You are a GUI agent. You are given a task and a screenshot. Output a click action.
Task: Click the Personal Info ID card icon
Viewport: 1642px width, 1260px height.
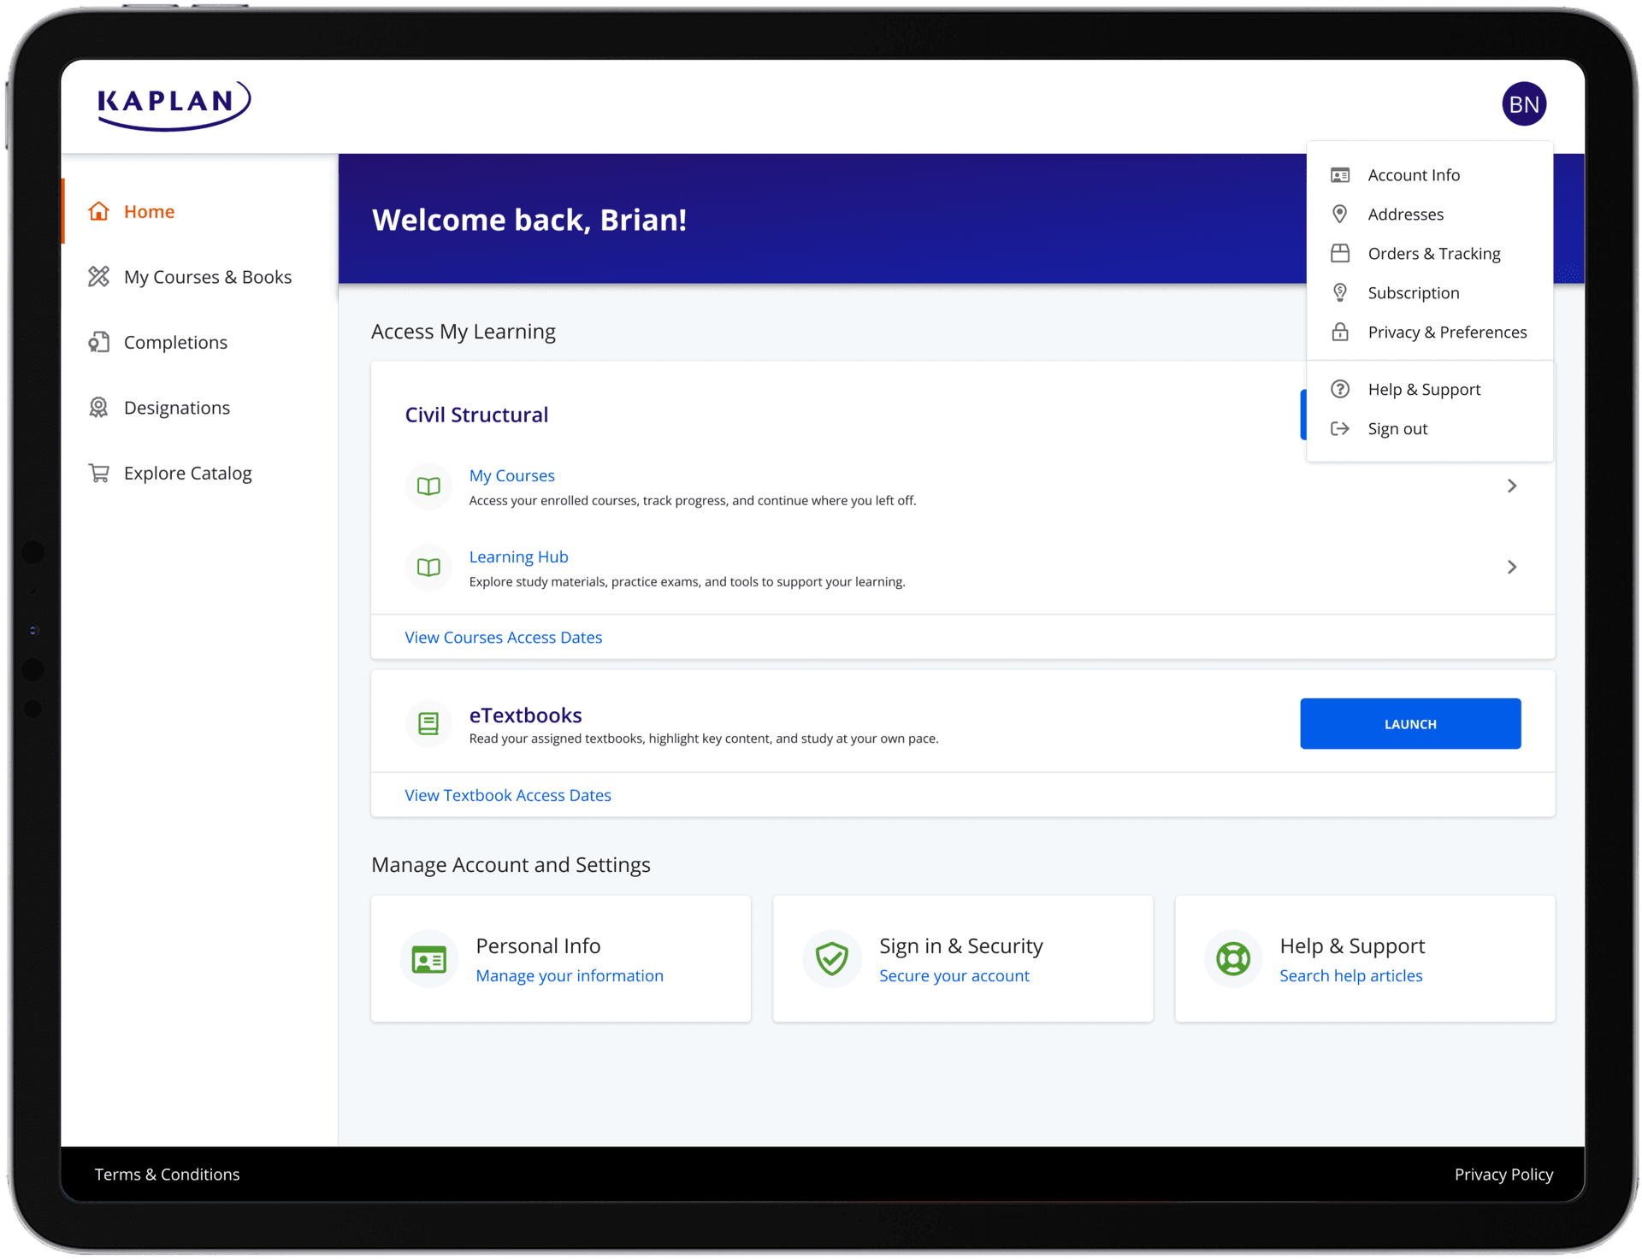click(429, 959)
